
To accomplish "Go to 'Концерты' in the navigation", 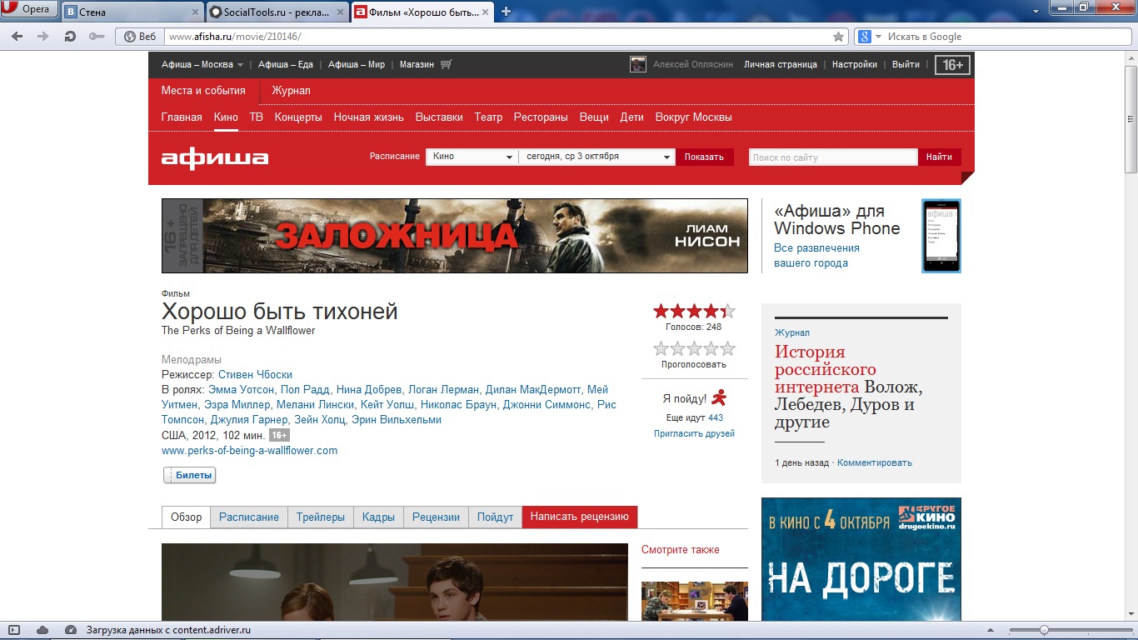I will 298,117.
